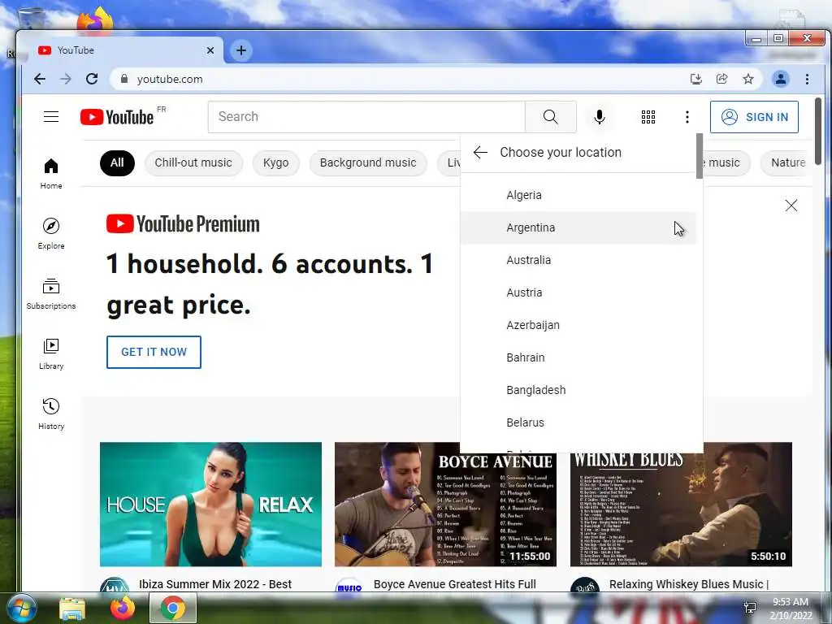The height and width of the screenshot is (624, 832).
Task: Open the Boyce Avenue video's channel avatar
Action: pos(349,586)
